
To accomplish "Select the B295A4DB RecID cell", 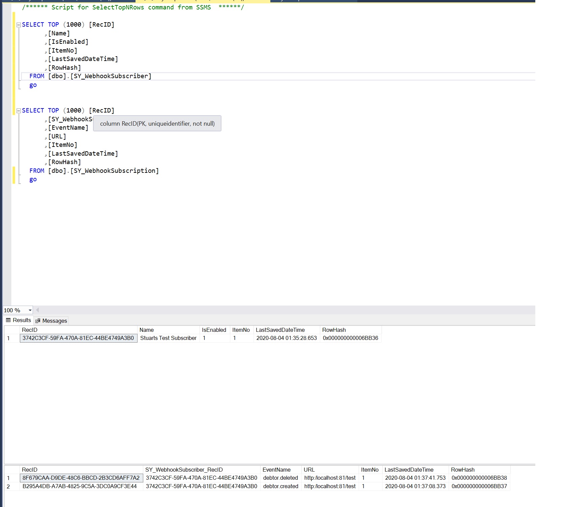I will (80, 486).
